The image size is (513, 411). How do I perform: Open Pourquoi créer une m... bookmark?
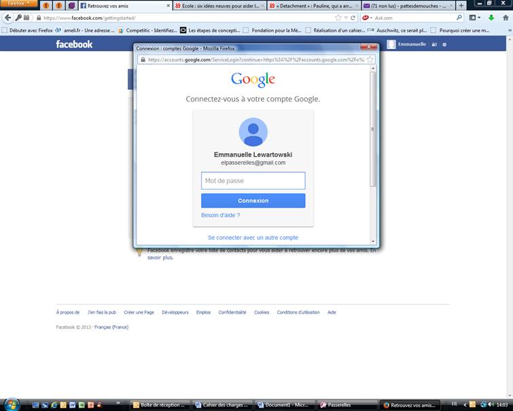(x=460, y=31)
